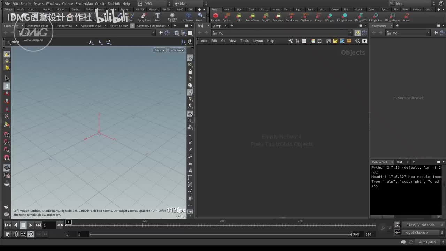Jump to the last frame
446x251 pixels.
(38, 225)
